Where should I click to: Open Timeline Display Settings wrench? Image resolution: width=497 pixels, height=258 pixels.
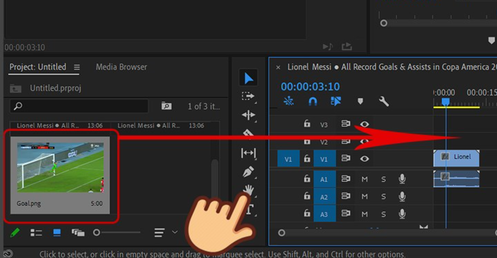pos(383,101)
